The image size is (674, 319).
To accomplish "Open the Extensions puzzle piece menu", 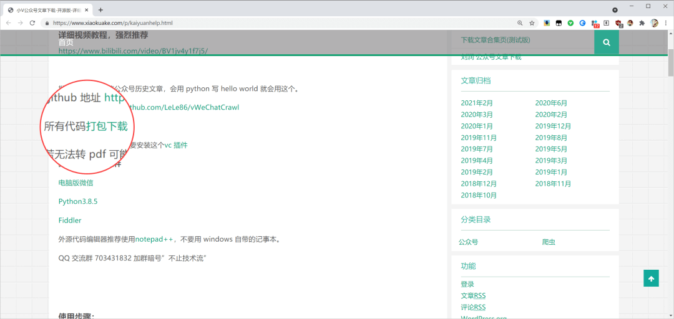I will (x=642, y=23).
